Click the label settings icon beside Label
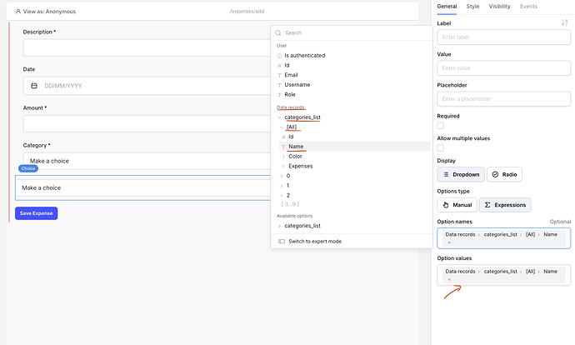Viewport: 575px width, 345px height. (x=564, y=22)
